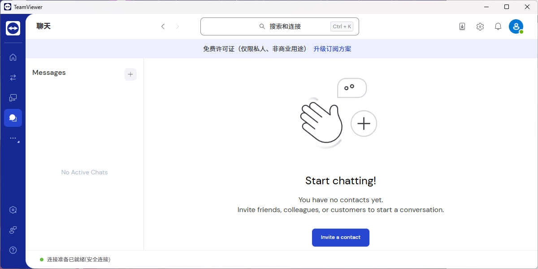This screenshot has height=269, width=538.
Task: Open the settings gear icon
Action: click(x=480, y=26)
